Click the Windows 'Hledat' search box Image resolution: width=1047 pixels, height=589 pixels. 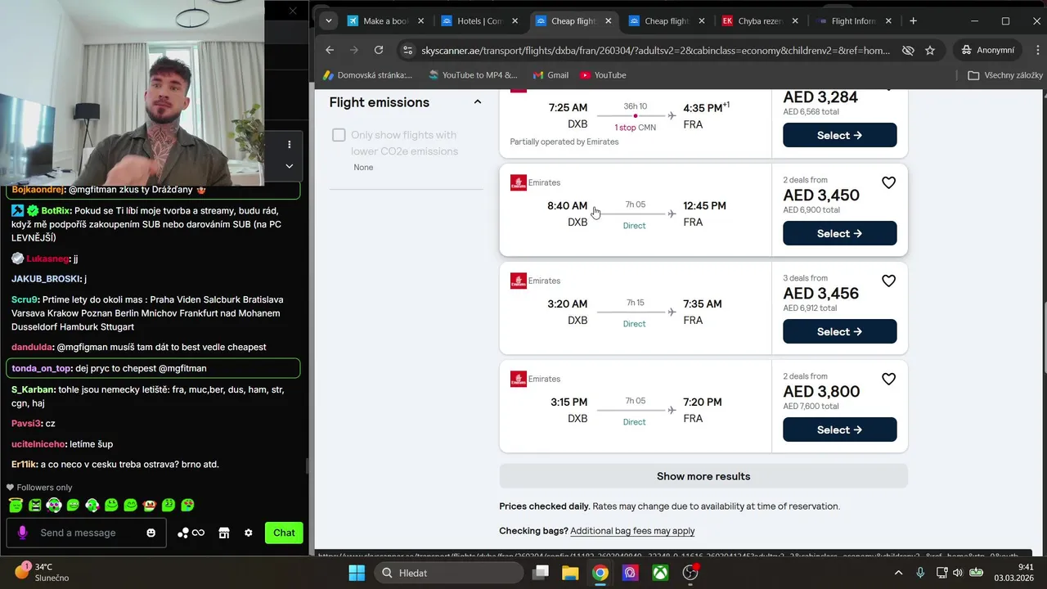(449, 573)
